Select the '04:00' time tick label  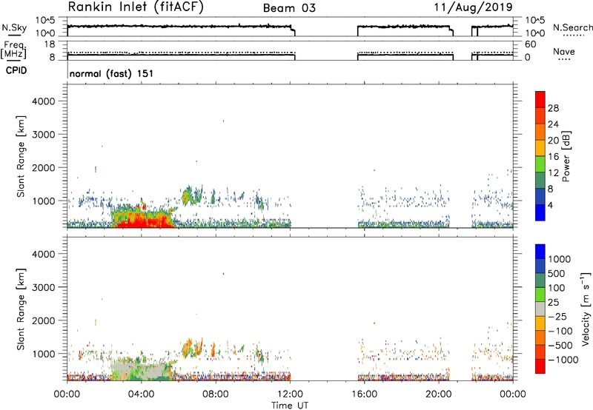click(141, 394)
